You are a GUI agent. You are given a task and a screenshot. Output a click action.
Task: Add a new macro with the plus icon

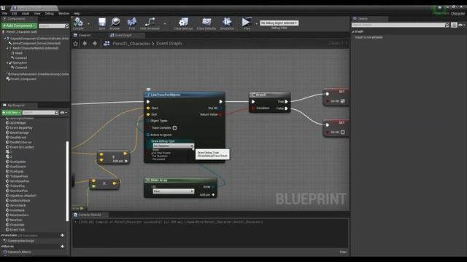coord(62,246)
